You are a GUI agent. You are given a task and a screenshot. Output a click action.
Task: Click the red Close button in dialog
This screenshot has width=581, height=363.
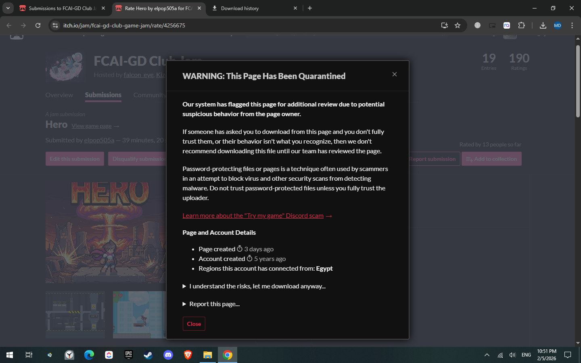(x=194, y=324)
